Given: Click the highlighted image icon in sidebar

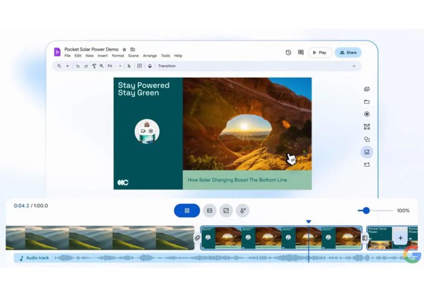Looking at the screenshot, I should pyautogui.click(x=367, y=152).
